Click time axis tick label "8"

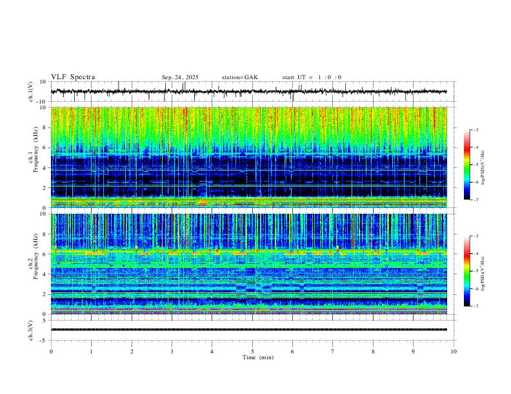point(373,352)
